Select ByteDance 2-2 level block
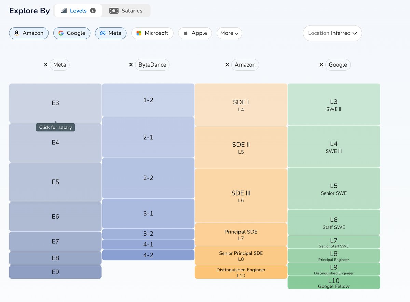Viewport: 410px width, 302px height. (x=148, y=178)
